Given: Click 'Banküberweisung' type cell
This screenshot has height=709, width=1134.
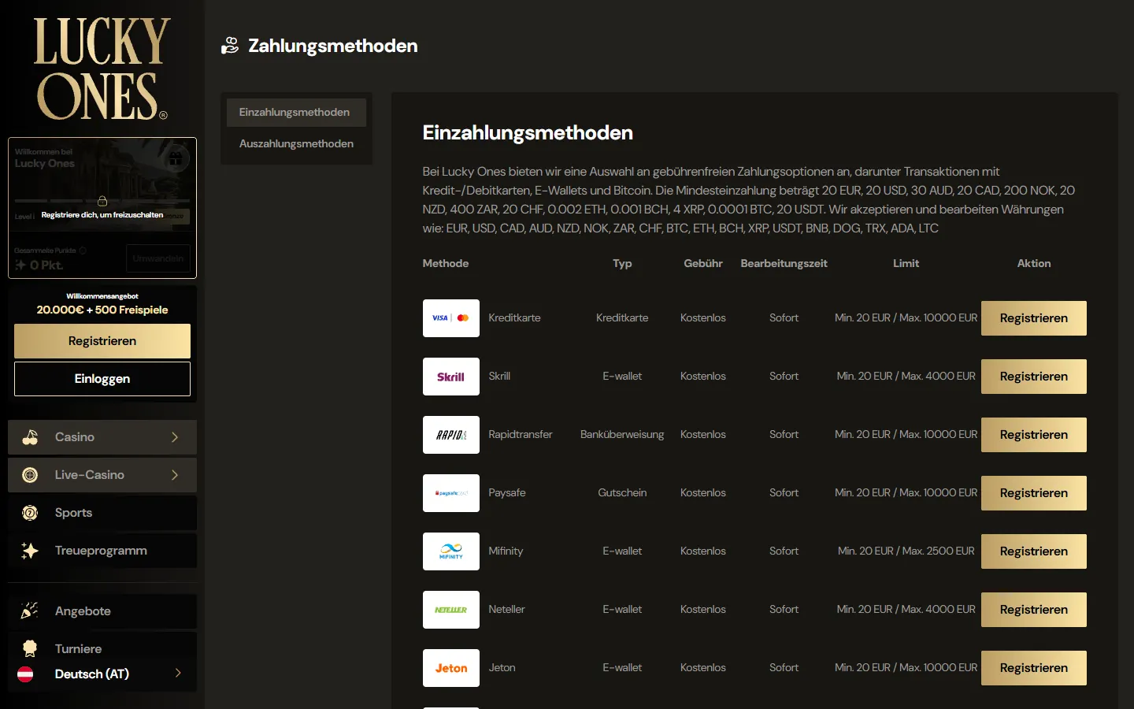Looking at the screenshot, I should tap(622, 435).
